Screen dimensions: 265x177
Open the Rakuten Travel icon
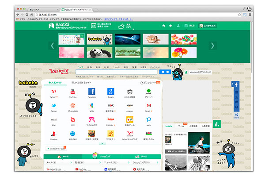tap(149, 134)
